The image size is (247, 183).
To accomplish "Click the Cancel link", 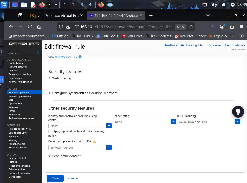I will (x=73, y=178).
